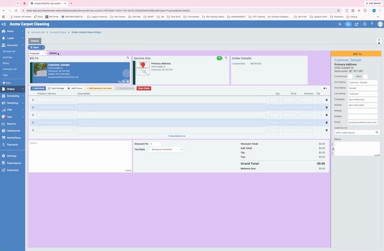Toggle the Commercial checkbox
The image size is (384, 251).
pos(350,76)
